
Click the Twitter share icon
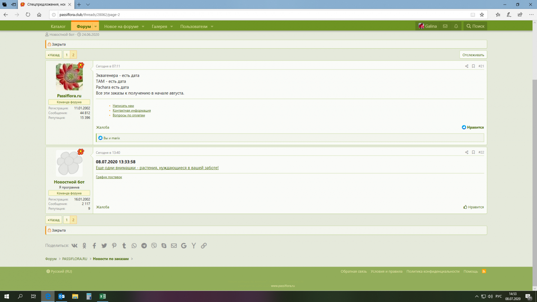pos(104,245)
